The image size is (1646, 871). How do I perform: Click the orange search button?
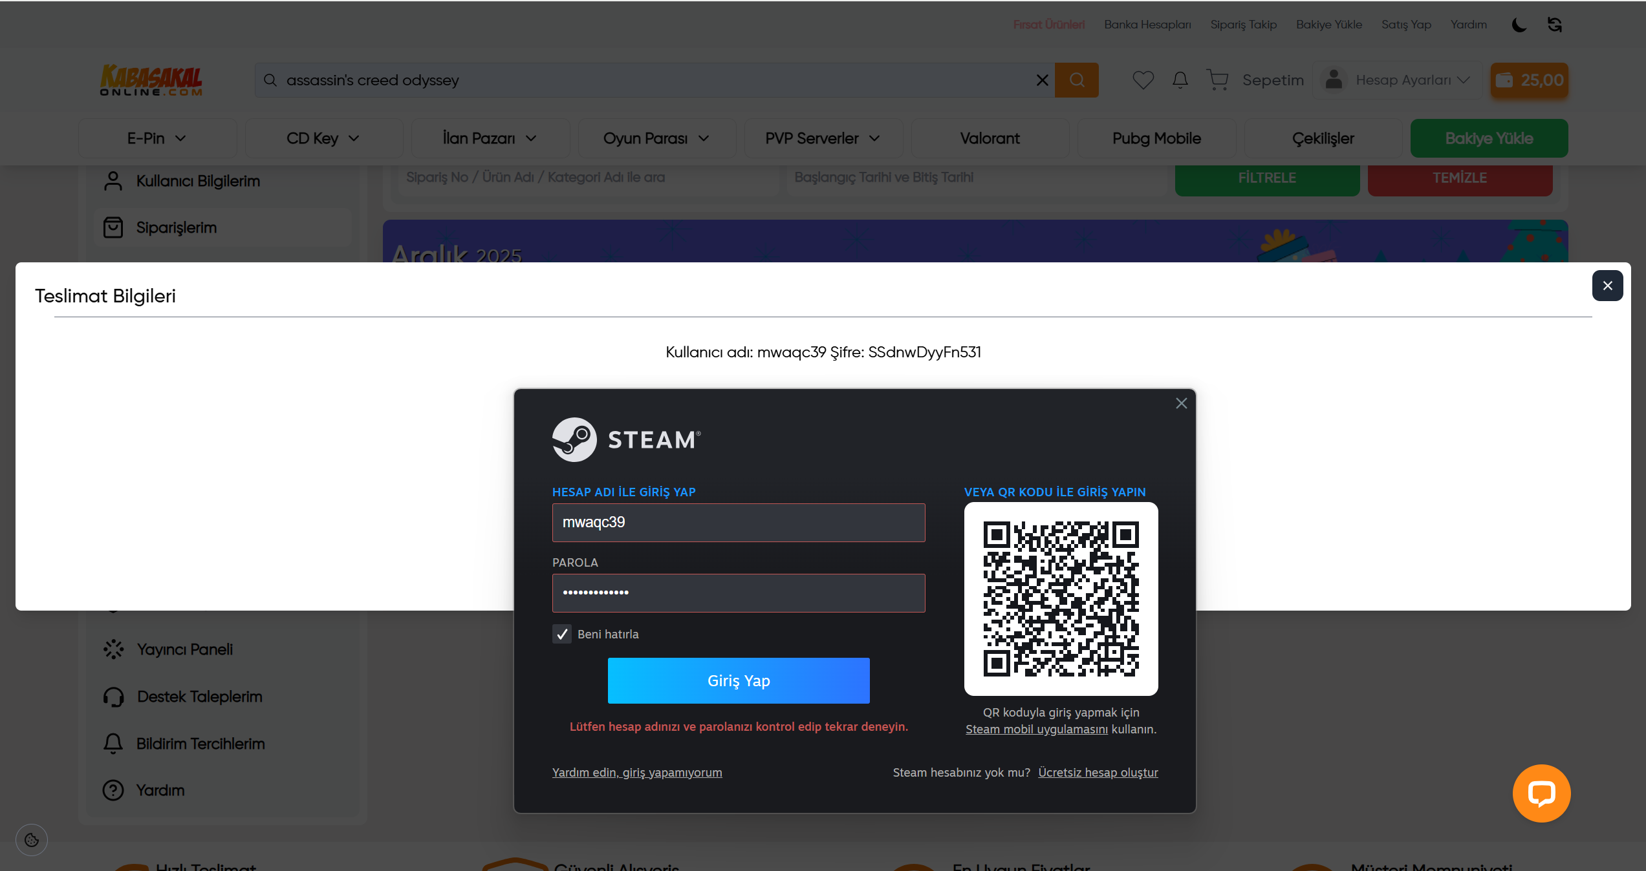point(1076,80)
